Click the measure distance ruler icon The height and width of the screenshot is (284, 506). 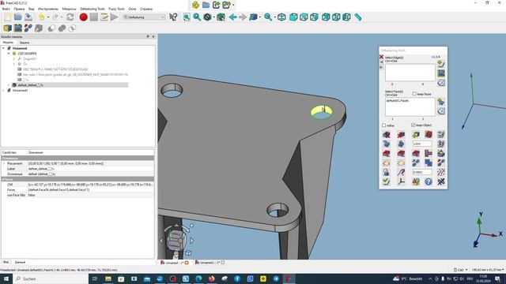358,17
